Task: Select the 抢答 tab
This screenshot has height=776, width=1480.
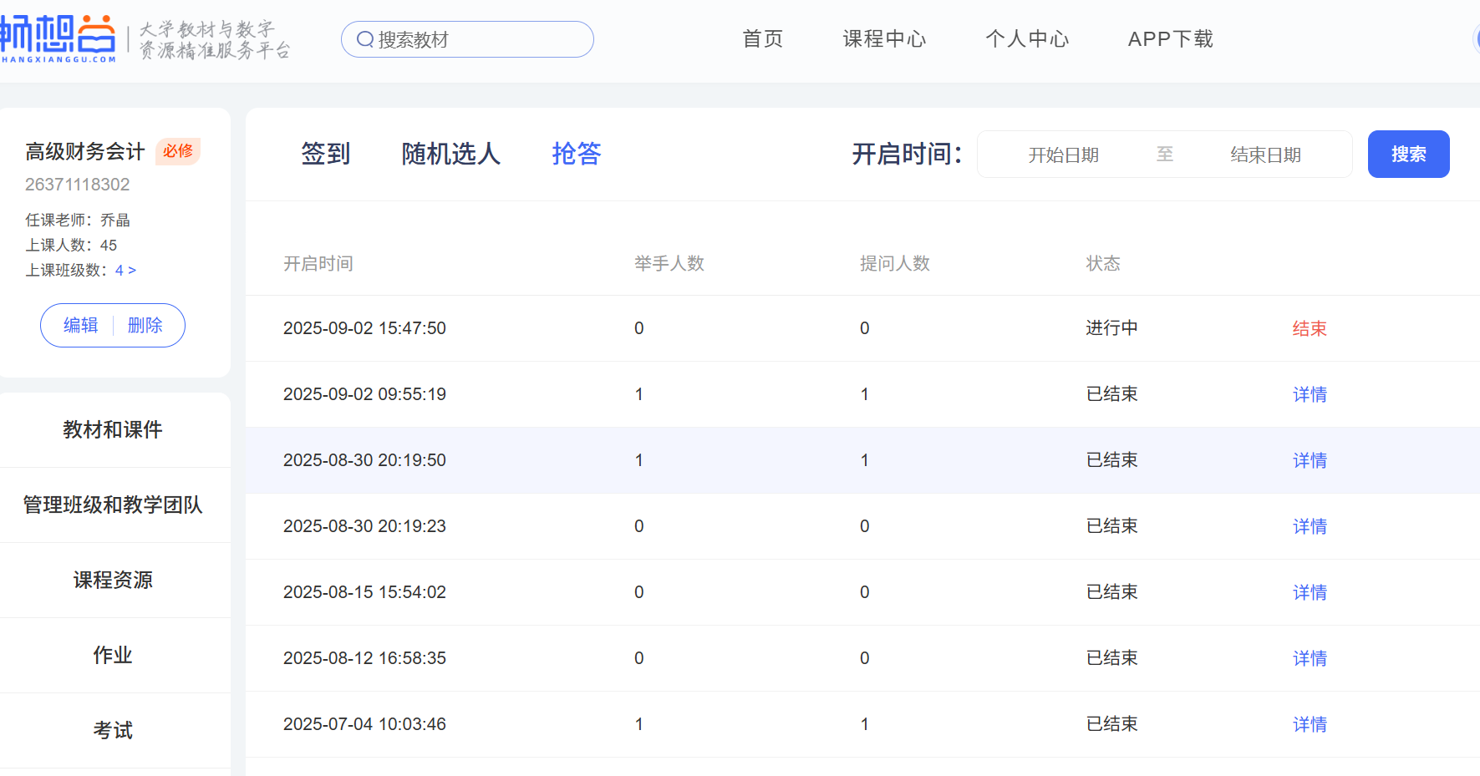Action: pos(576,154)
